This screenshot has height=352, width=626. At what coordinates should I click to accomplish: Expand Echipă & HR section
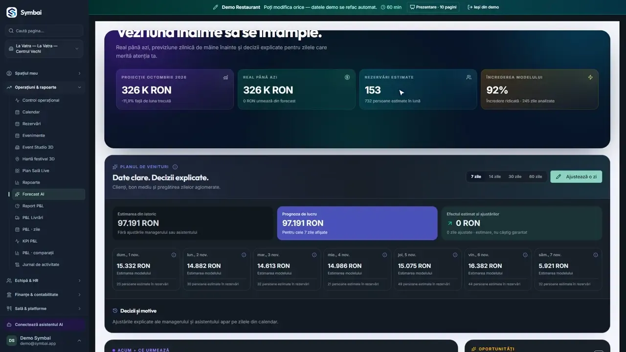44,281
